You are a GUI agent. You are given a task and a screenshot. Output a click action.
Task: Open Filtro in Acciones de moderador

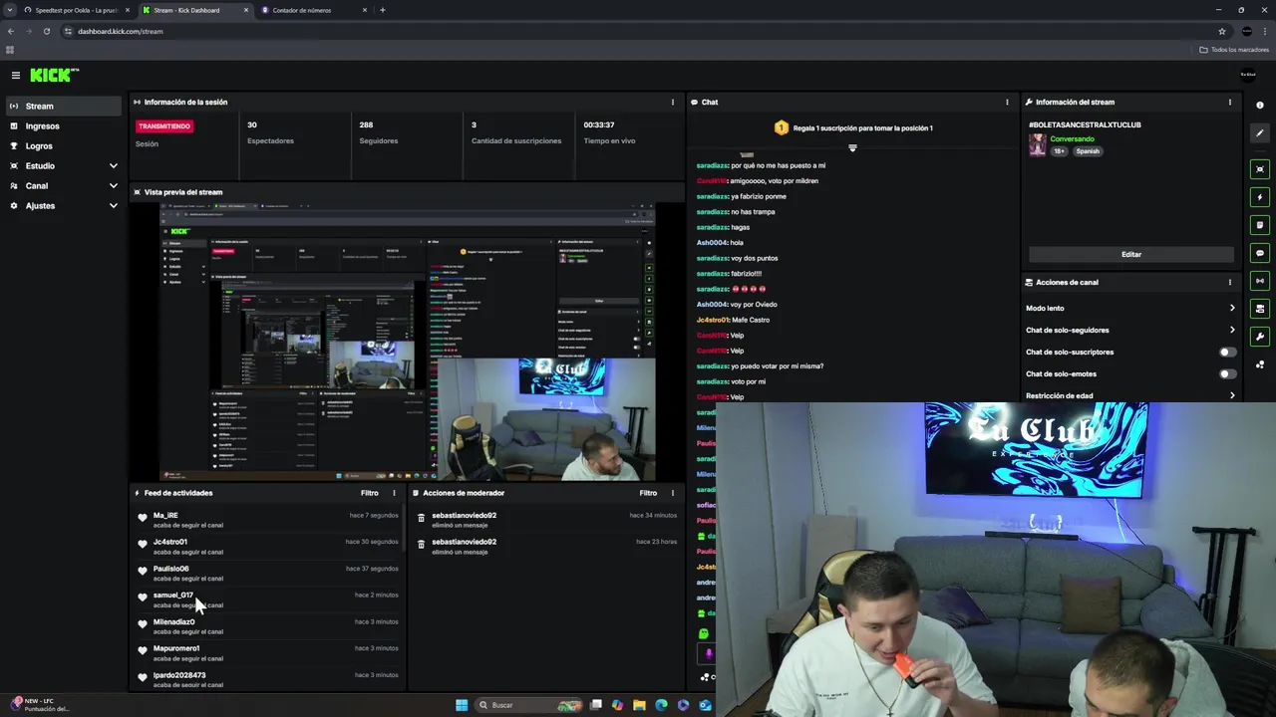pos(648,493)
